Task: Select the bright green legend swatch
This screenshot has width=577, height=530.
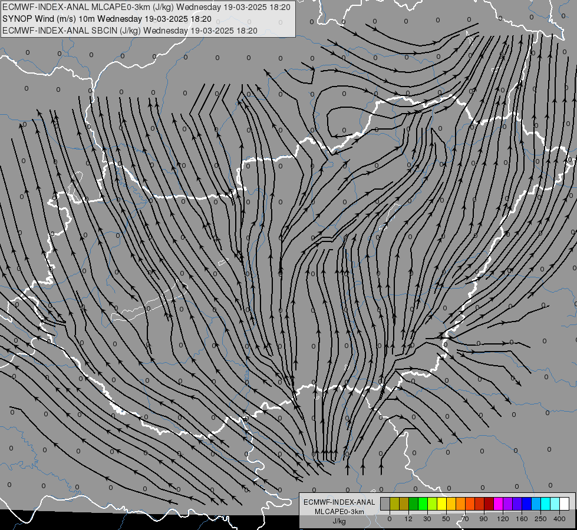Action: (423, 503)
